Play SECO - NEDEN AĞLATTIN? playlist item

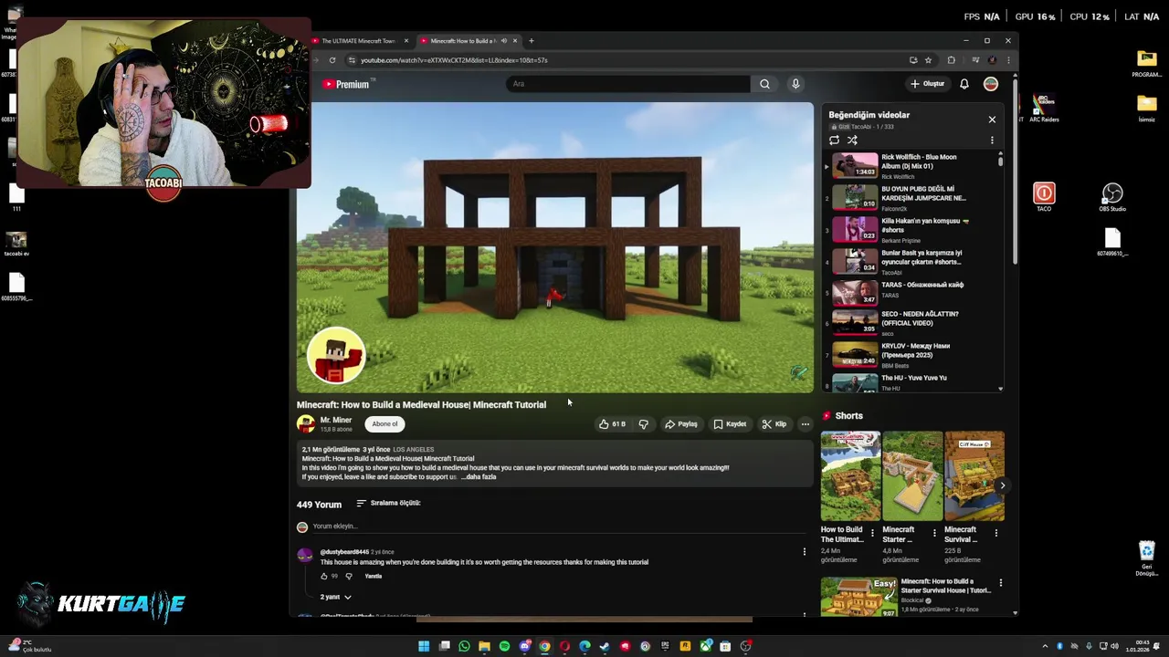(x=913, y=323)
